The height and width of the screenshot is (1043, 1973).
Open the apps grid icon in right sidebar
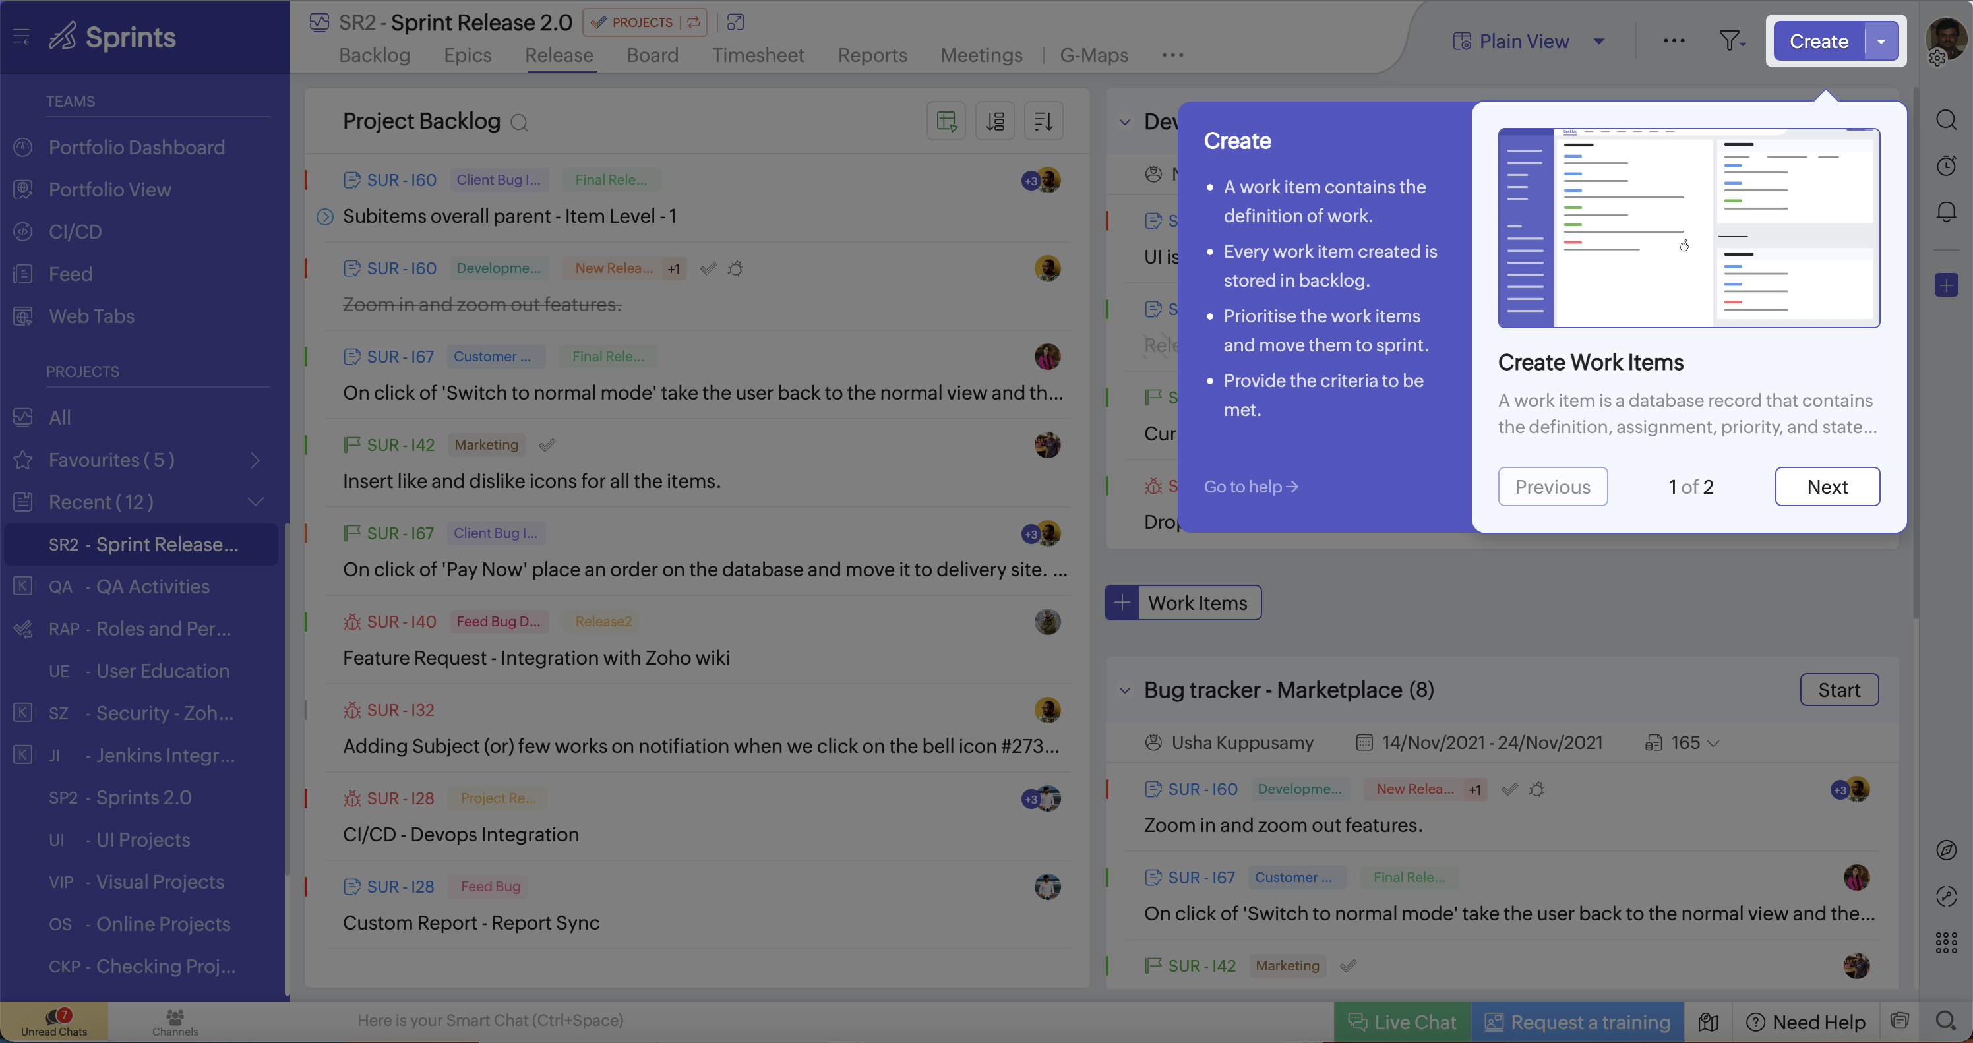coord(1945,942)
